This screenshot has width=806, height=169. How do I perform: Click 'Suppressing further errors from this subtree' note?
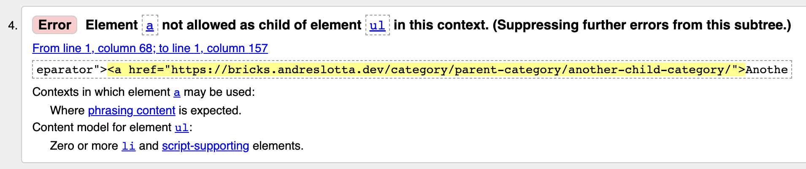pos(642,25)
